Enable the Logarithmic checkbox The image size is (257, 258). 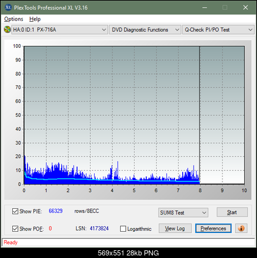pyautogui.click(x=123, y=229)
